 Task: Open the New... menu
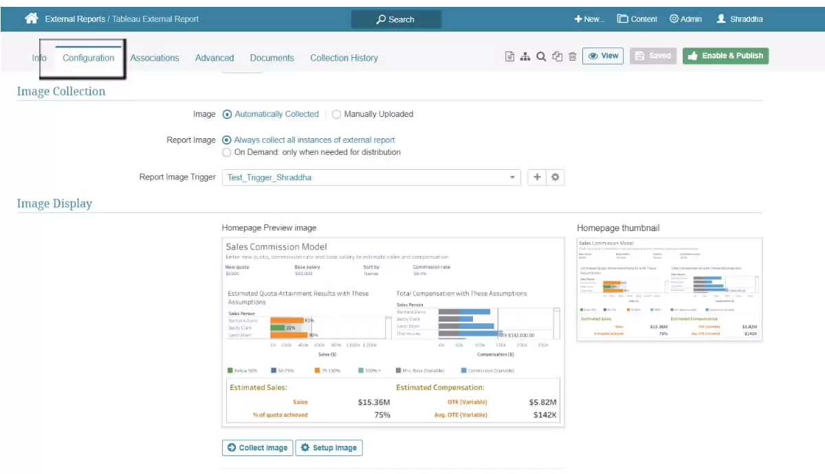[x=589, y=19]
